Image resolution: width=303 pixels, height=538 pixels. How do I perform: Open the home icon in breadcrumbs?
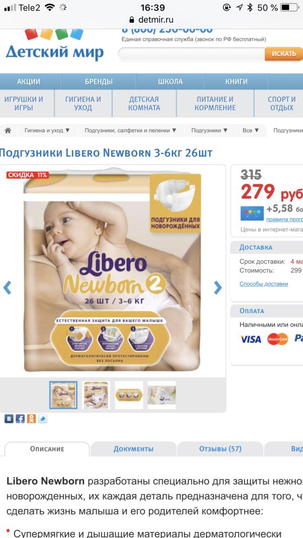click(x=8, y=130)
